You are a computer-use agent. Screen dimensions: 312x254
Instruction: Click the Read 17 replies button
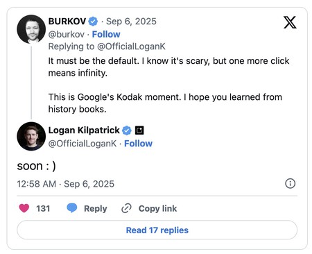click(157, 230)
